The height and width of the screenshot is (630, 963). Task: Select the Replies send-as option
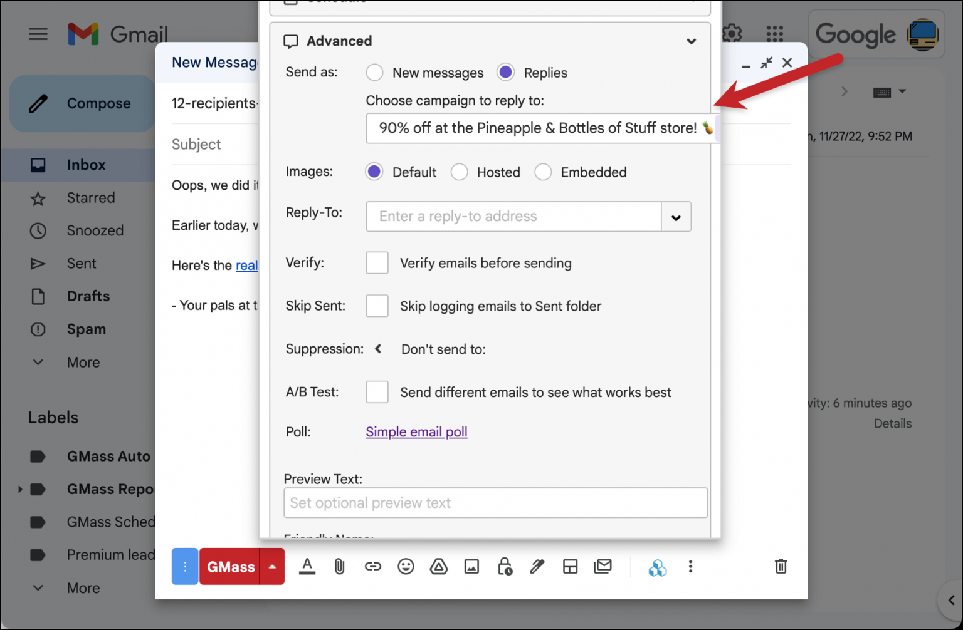click(505, 72)
